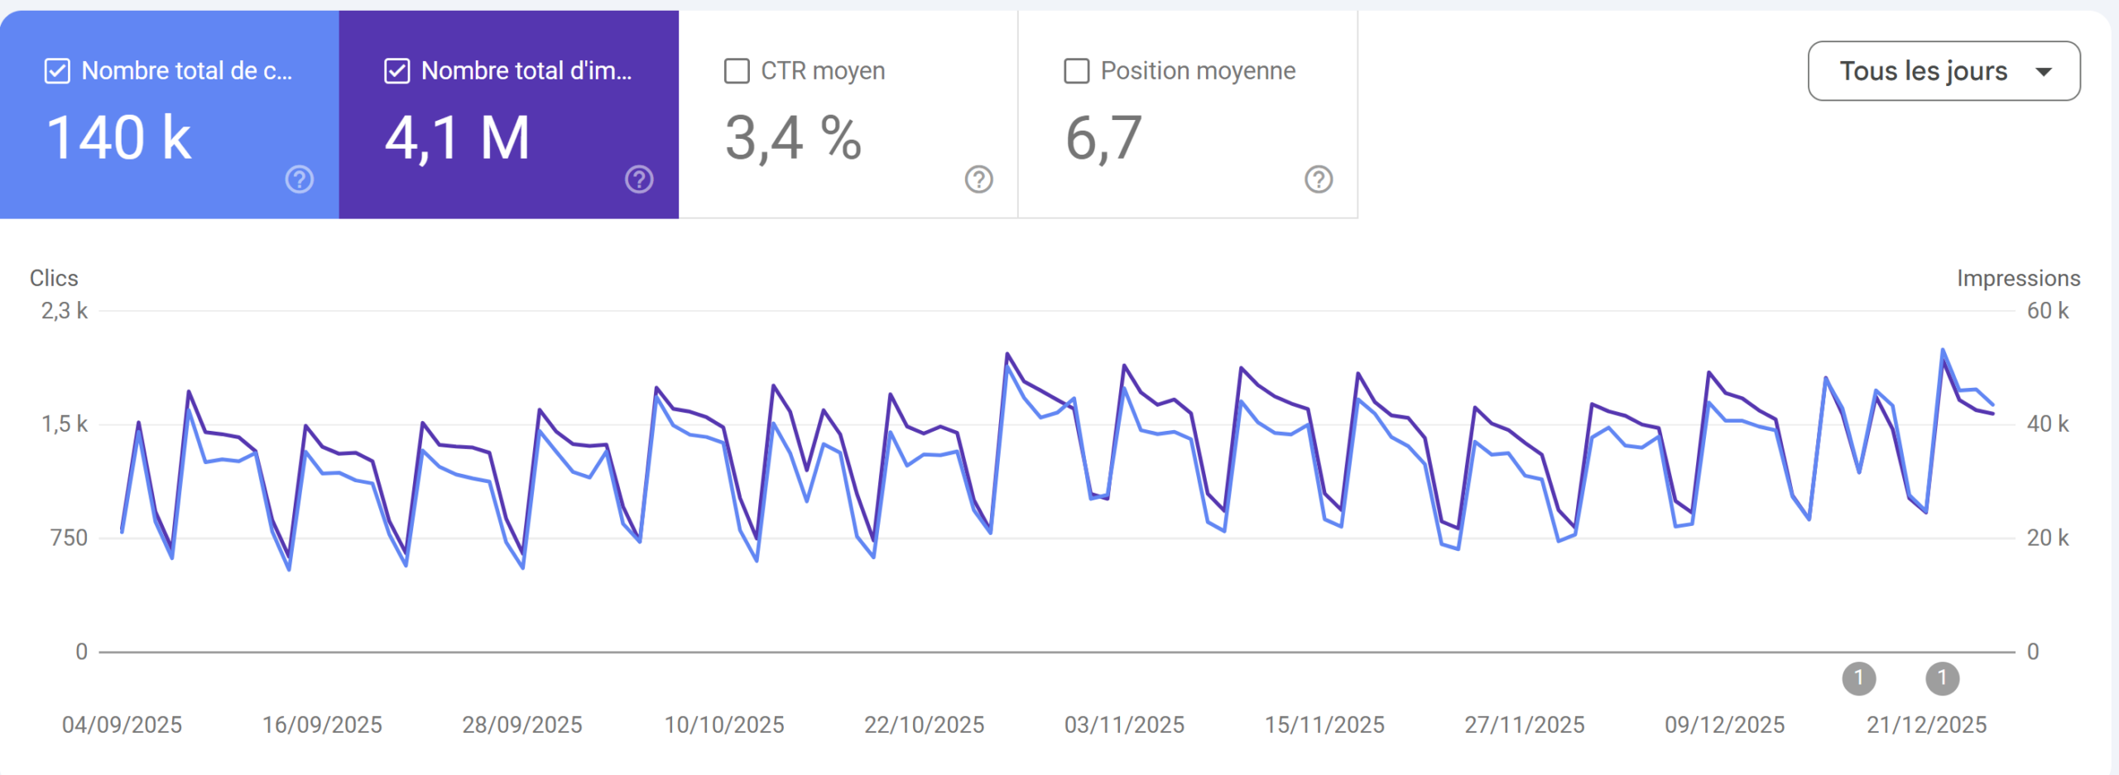Click the dropdown caret arrow
2119x775 pixels.
click(x=2044, y=72)
